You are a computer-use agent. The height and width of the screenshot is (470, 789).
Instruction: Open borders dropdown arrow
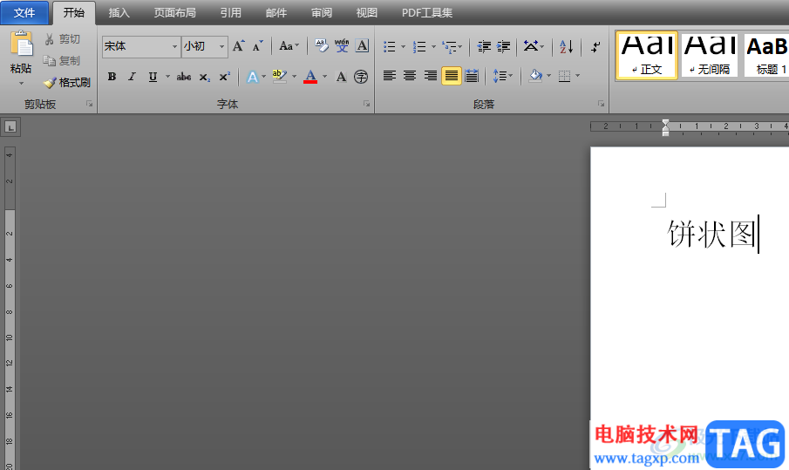[578, 76]
